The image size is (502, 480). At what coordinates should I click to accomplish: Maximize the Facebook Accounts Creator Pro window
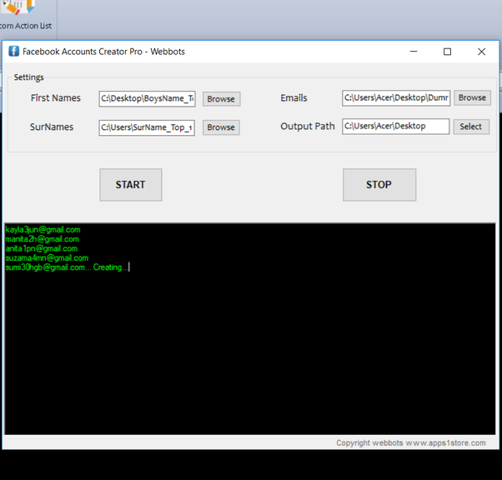(x=447, y=52)
